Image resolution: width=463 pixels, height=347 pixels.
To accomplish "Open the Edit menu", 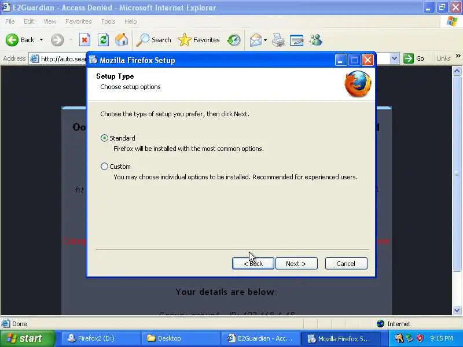I will coord(29,21).
